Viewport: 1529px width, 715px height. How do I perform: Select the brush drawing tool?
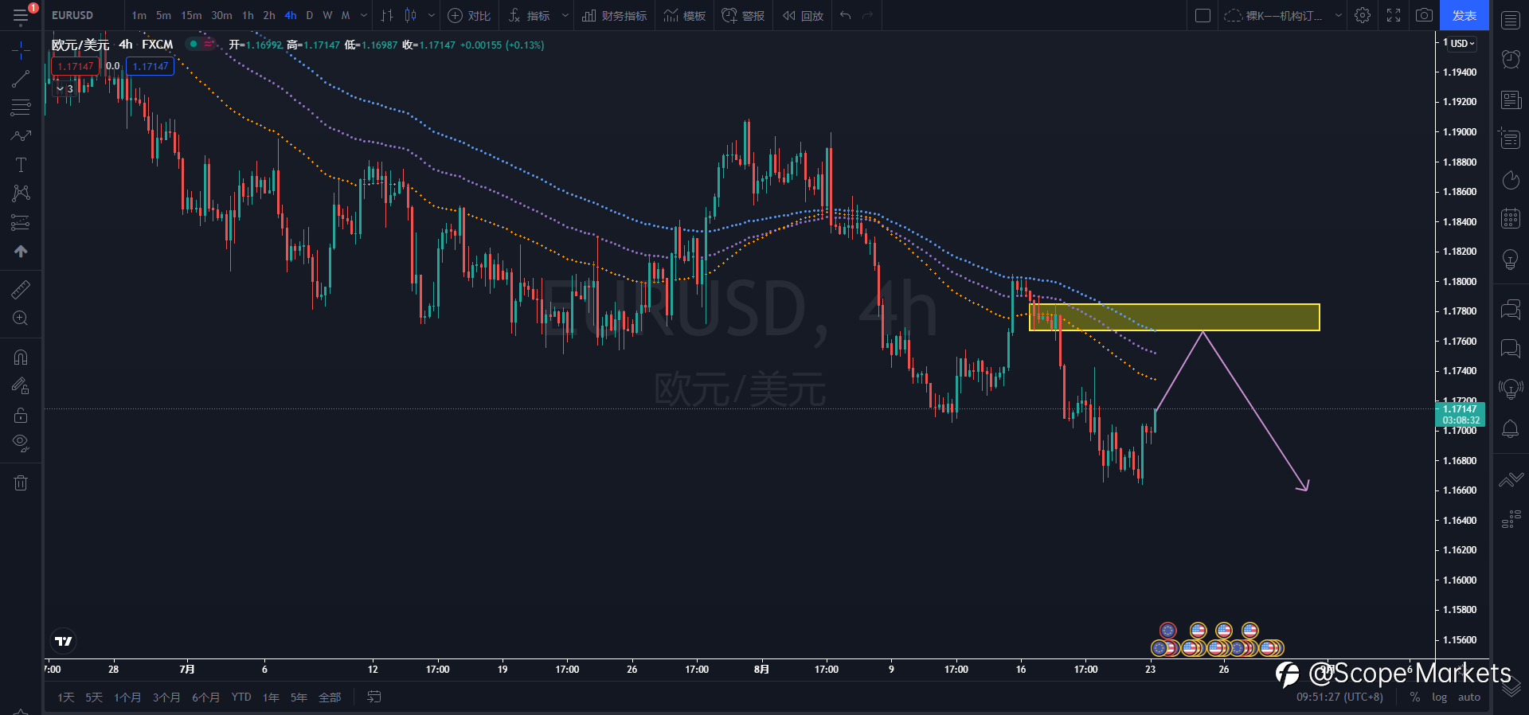point(21,136)
